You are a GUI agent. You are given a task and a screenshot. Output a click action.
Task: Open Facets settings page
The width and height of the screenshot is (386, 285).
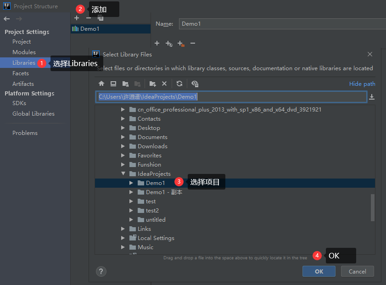coord(21,73)
